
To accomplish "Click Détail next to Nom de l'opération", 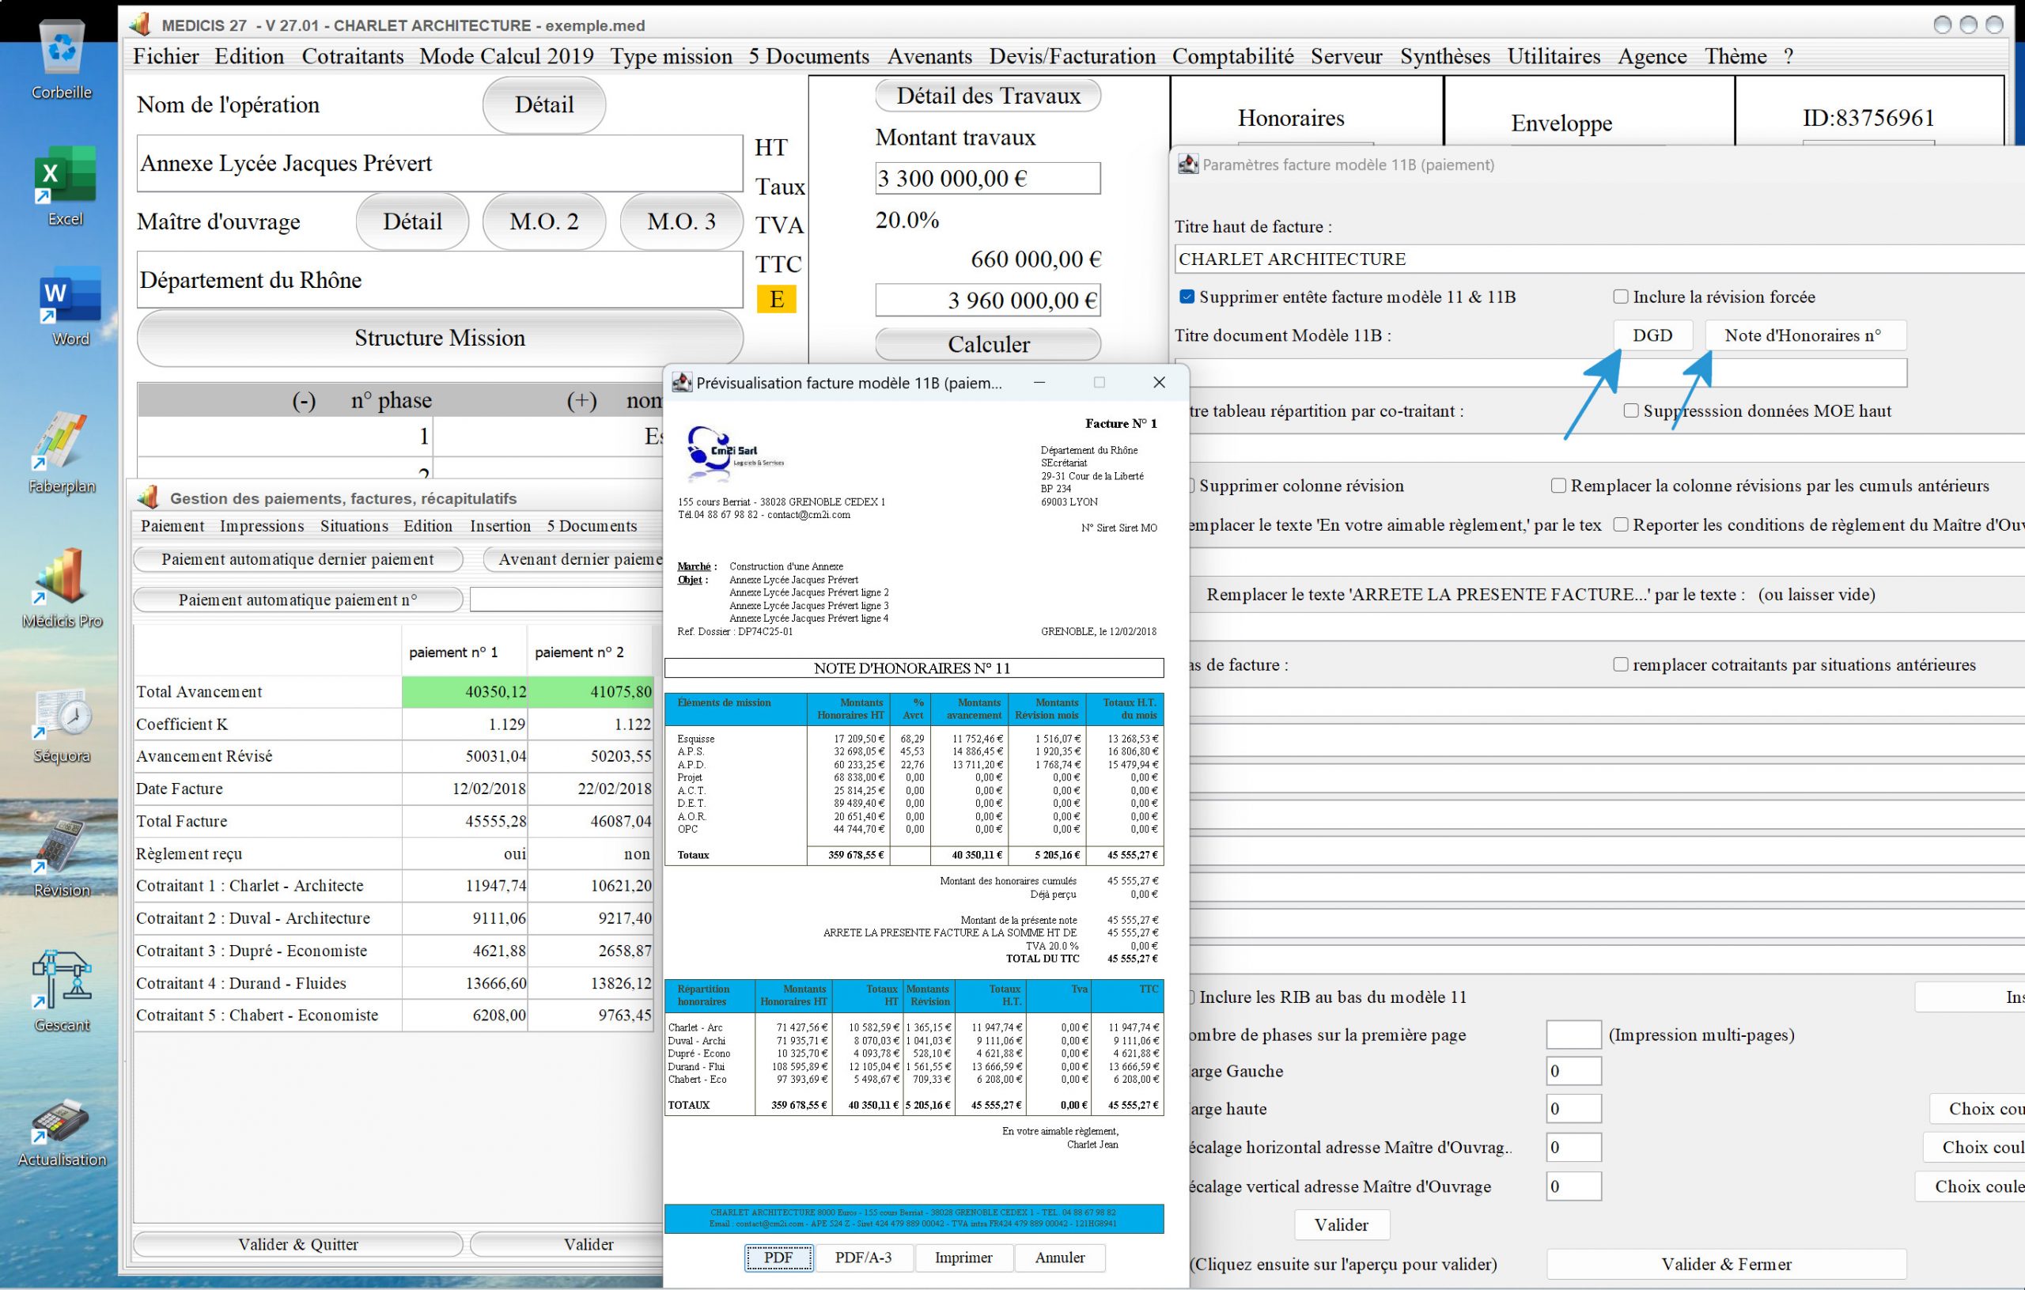I will click(x=544, y=104).
